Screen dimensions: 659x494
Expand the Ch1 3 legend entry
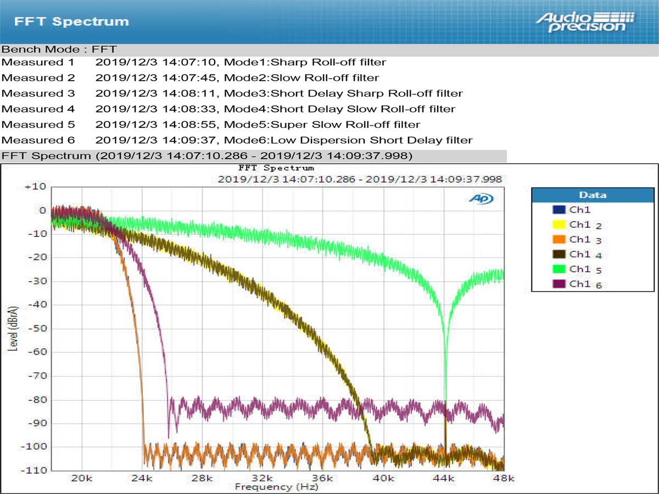pos(580,239)
